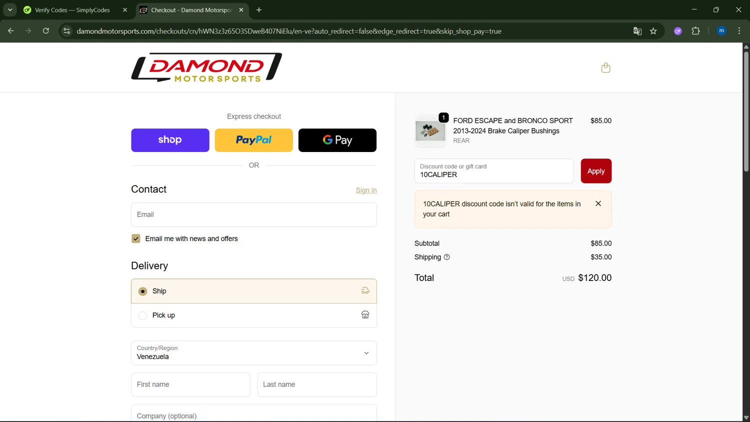Click the Company (optional) field
750x422 pixels.
click(x=253, y=414)
